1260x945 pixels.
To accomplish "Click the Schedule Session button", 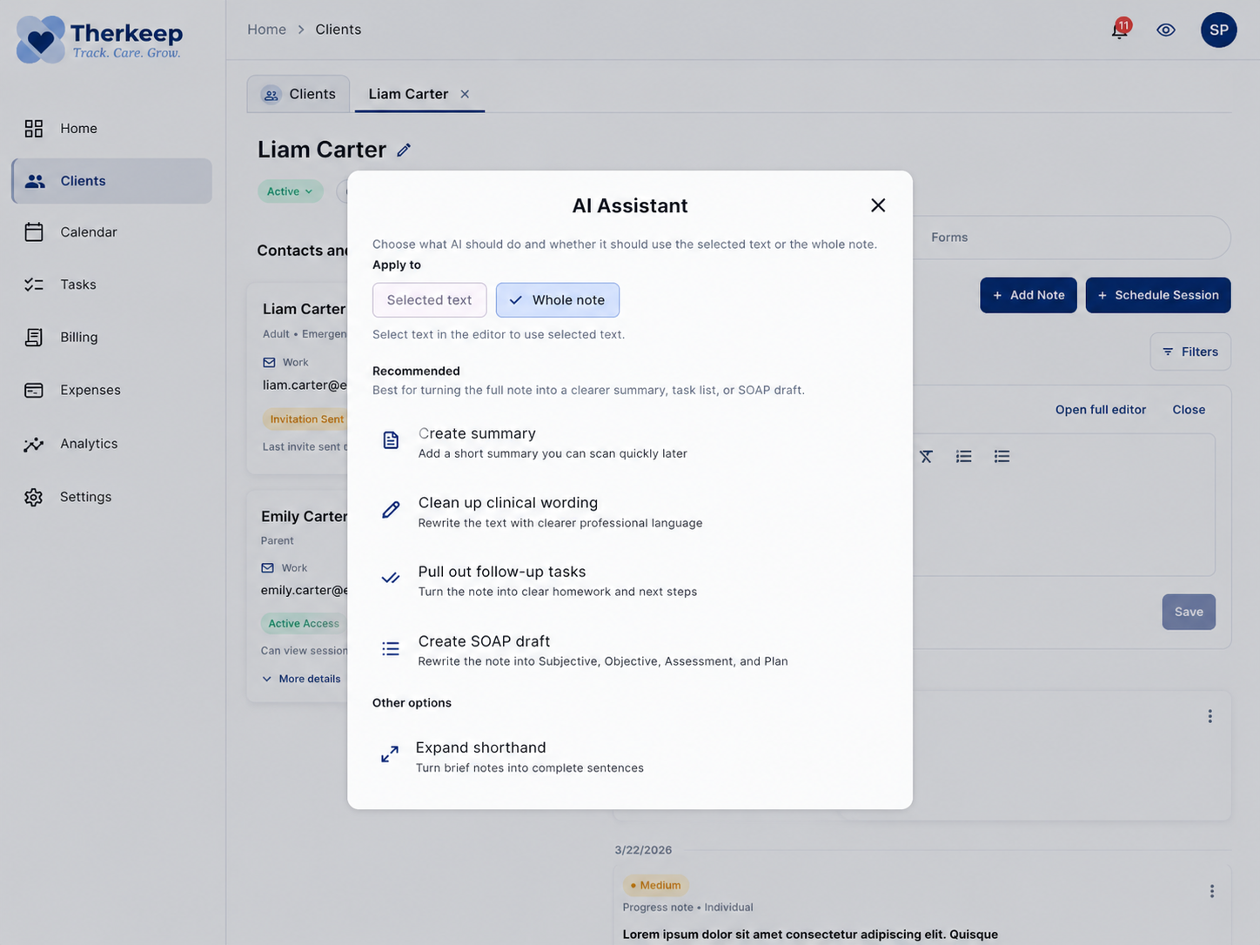I will (x=1158, y=293).
